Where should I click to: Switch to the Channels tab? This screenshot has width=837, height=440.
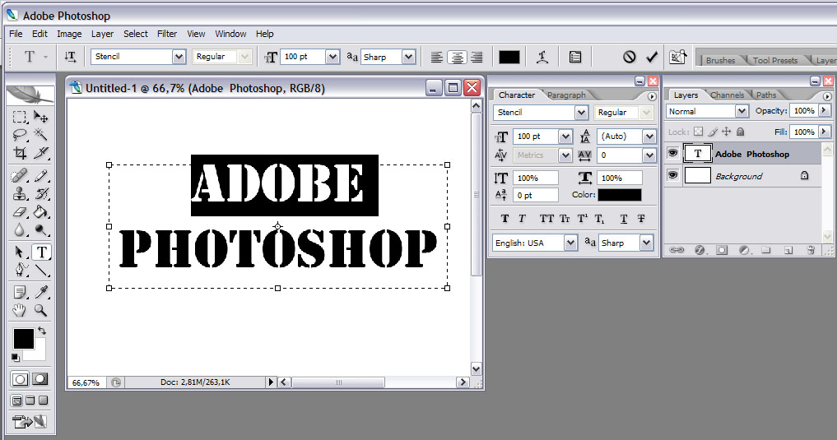coord(727,95)
